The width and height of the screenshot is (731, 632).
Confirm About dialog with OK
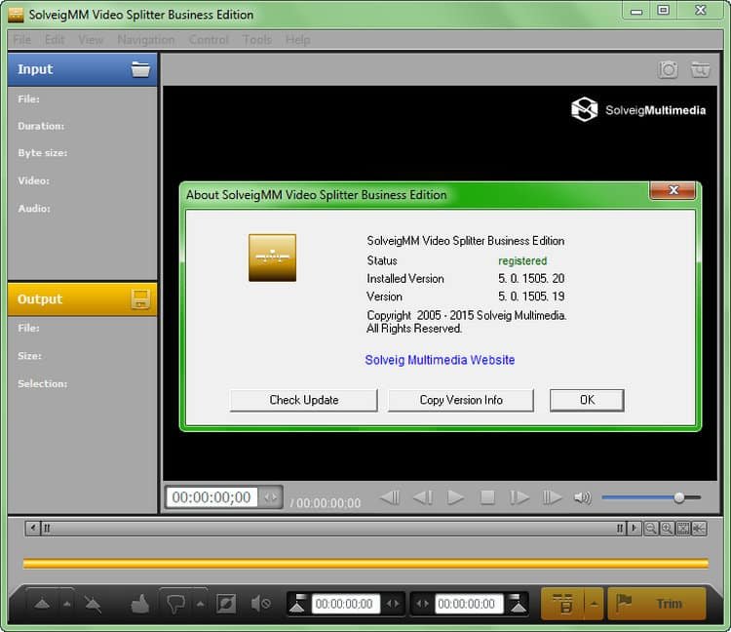click(587, 400)
